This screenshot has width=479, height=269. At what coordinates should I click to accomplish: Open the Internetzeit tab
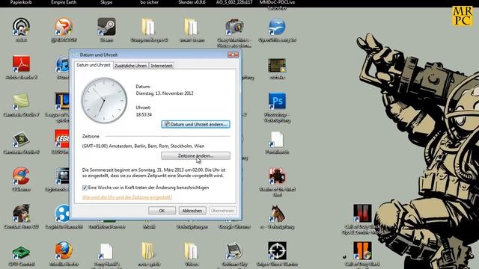[x=162, y=66]
